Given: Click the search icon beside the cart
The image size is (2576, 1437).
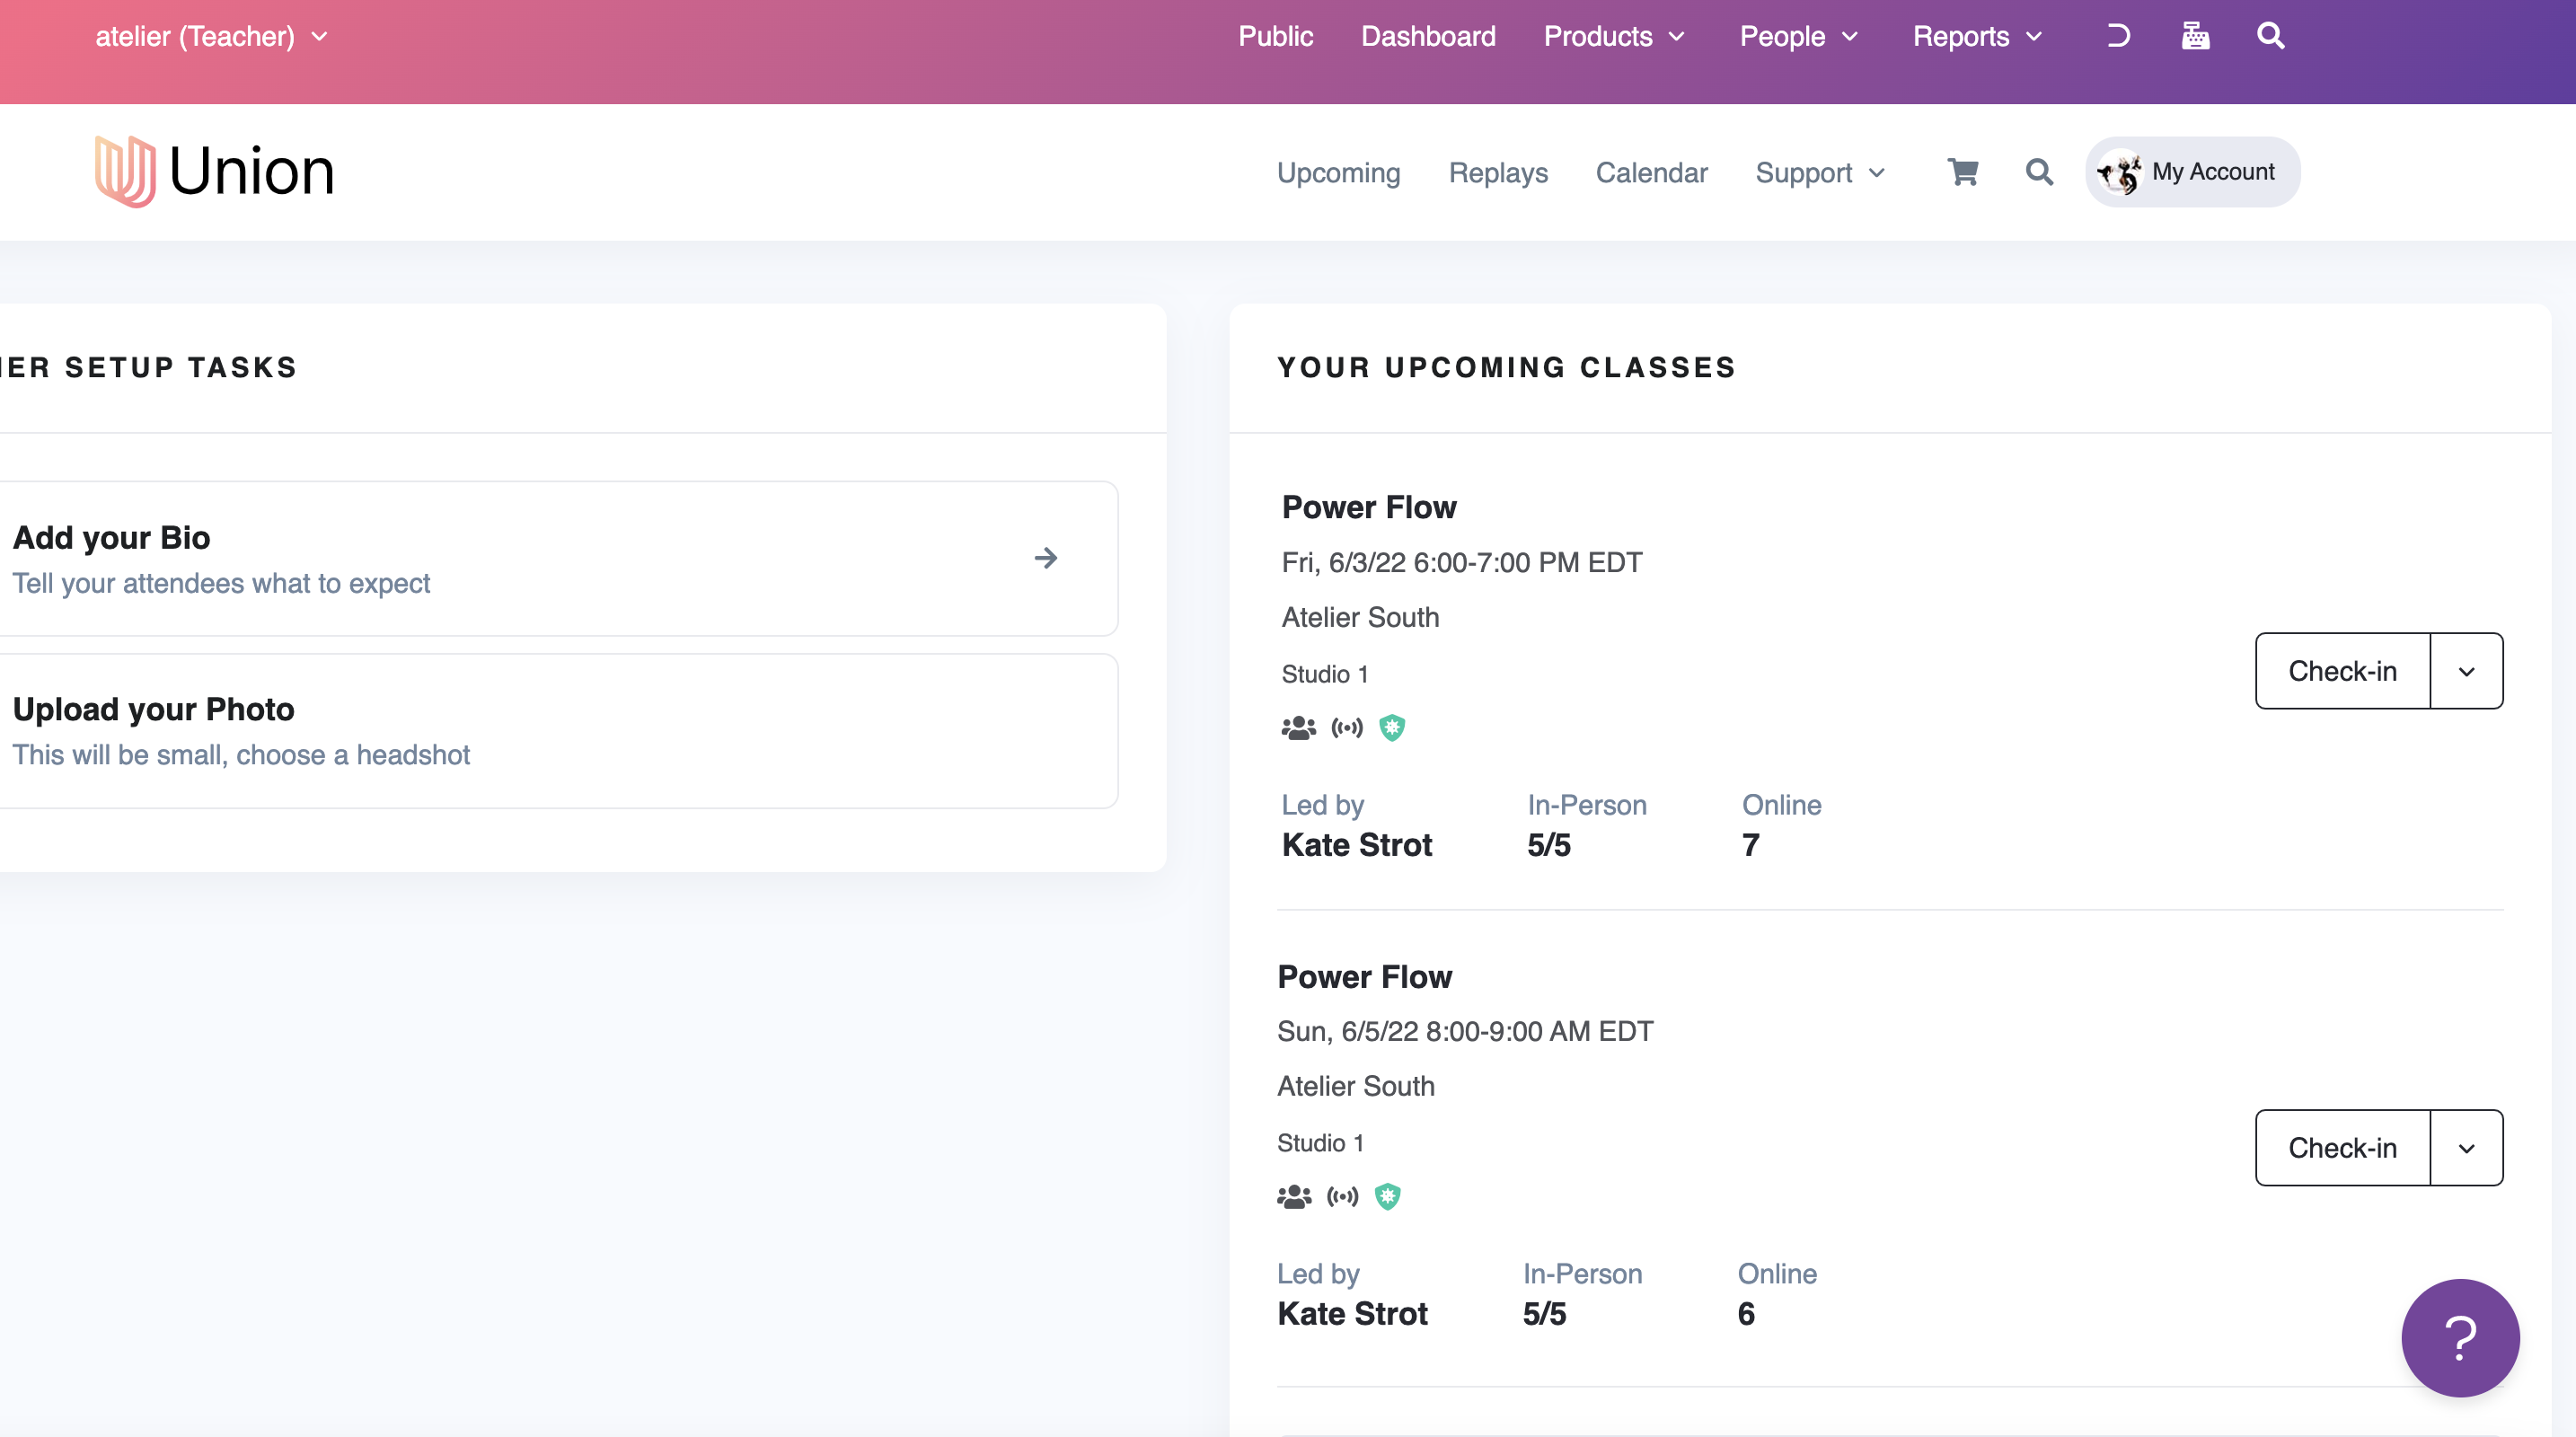Looking at the screenshot, I should point(2039,172).
